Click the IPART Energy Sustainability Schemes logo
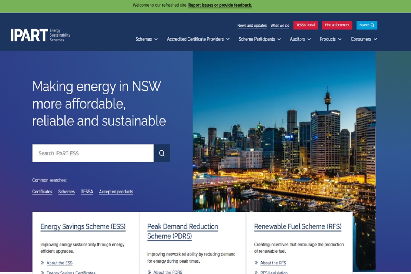 click(40, 35)
